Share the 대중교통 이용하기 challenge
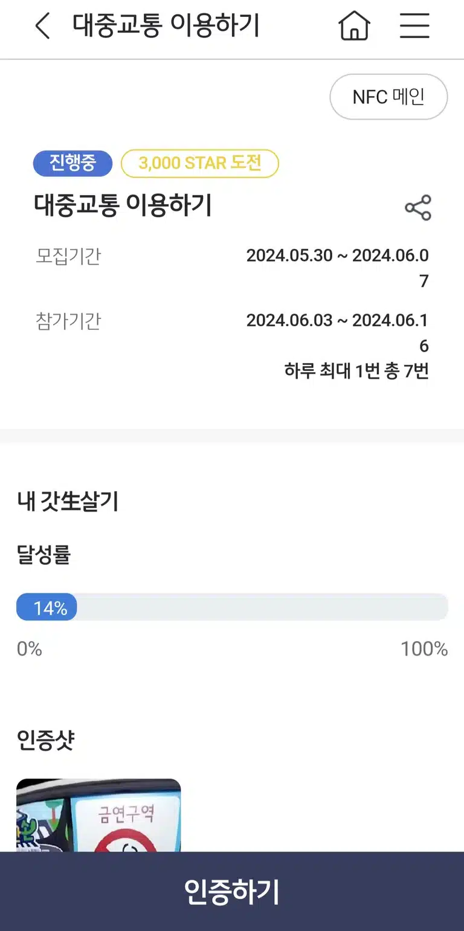This screenshot has height=931, width=464. click(x=418, y=208)
